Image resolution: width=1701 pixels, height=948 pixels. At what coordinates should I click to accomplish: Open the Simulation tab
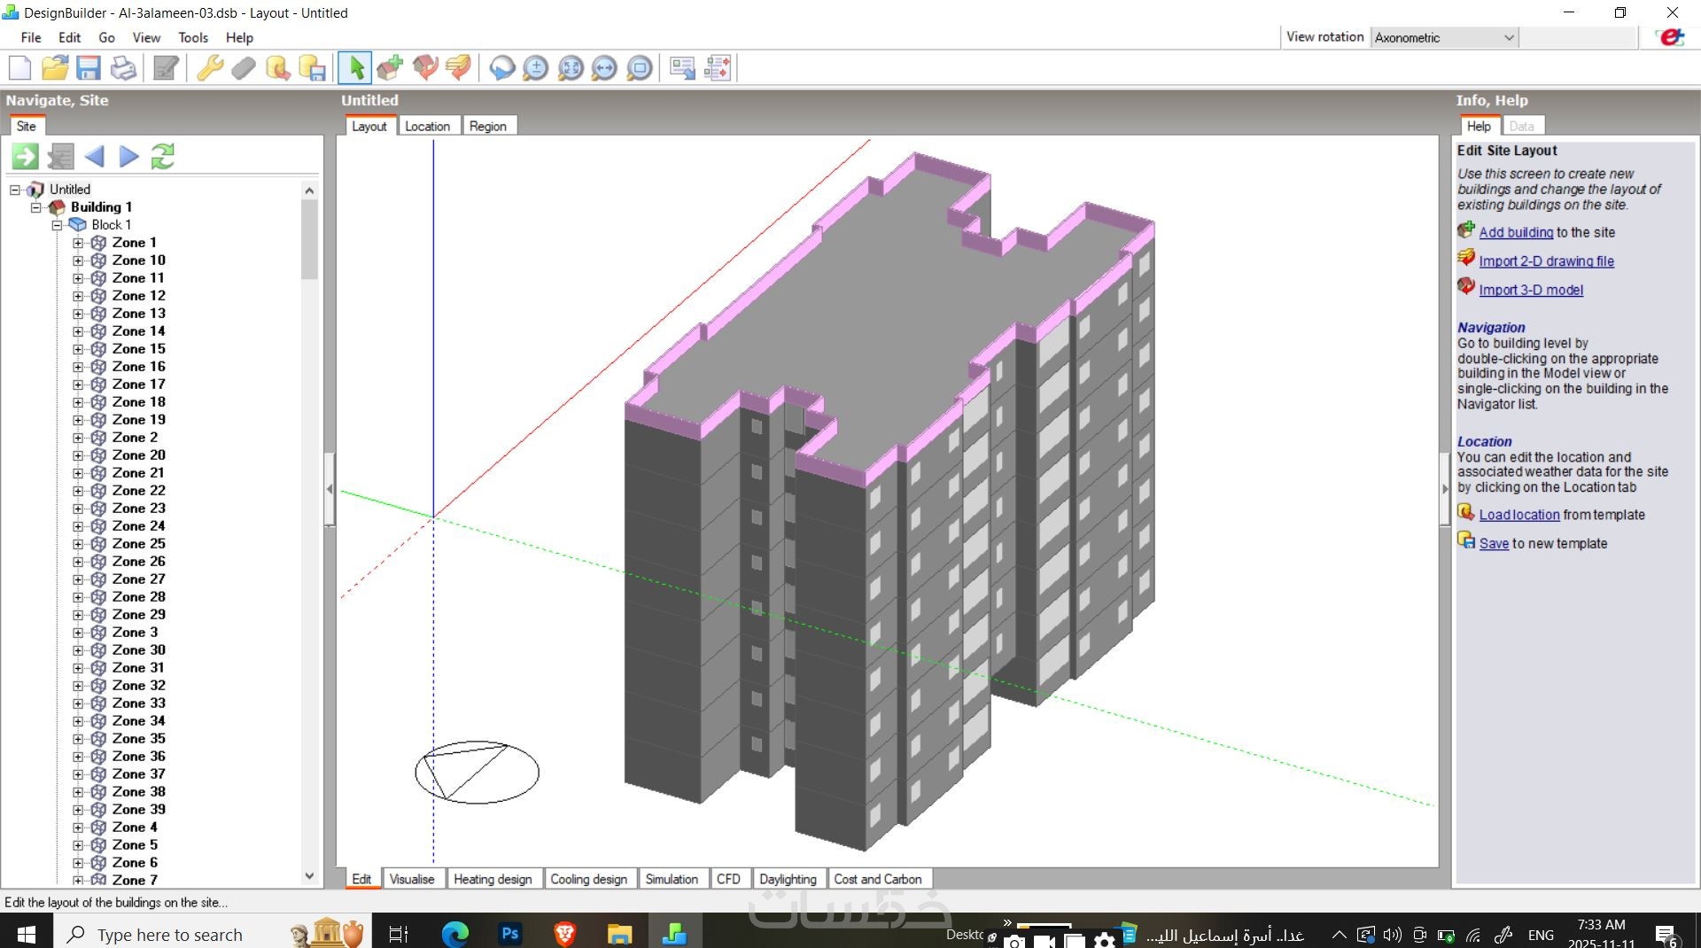click(x=671, y=879)
